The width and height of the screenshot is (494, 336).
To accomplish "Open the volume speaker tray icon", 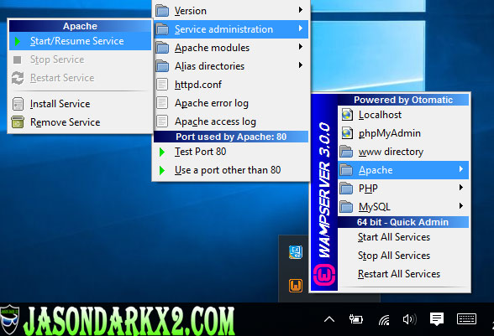I will (x=410, y=319).
